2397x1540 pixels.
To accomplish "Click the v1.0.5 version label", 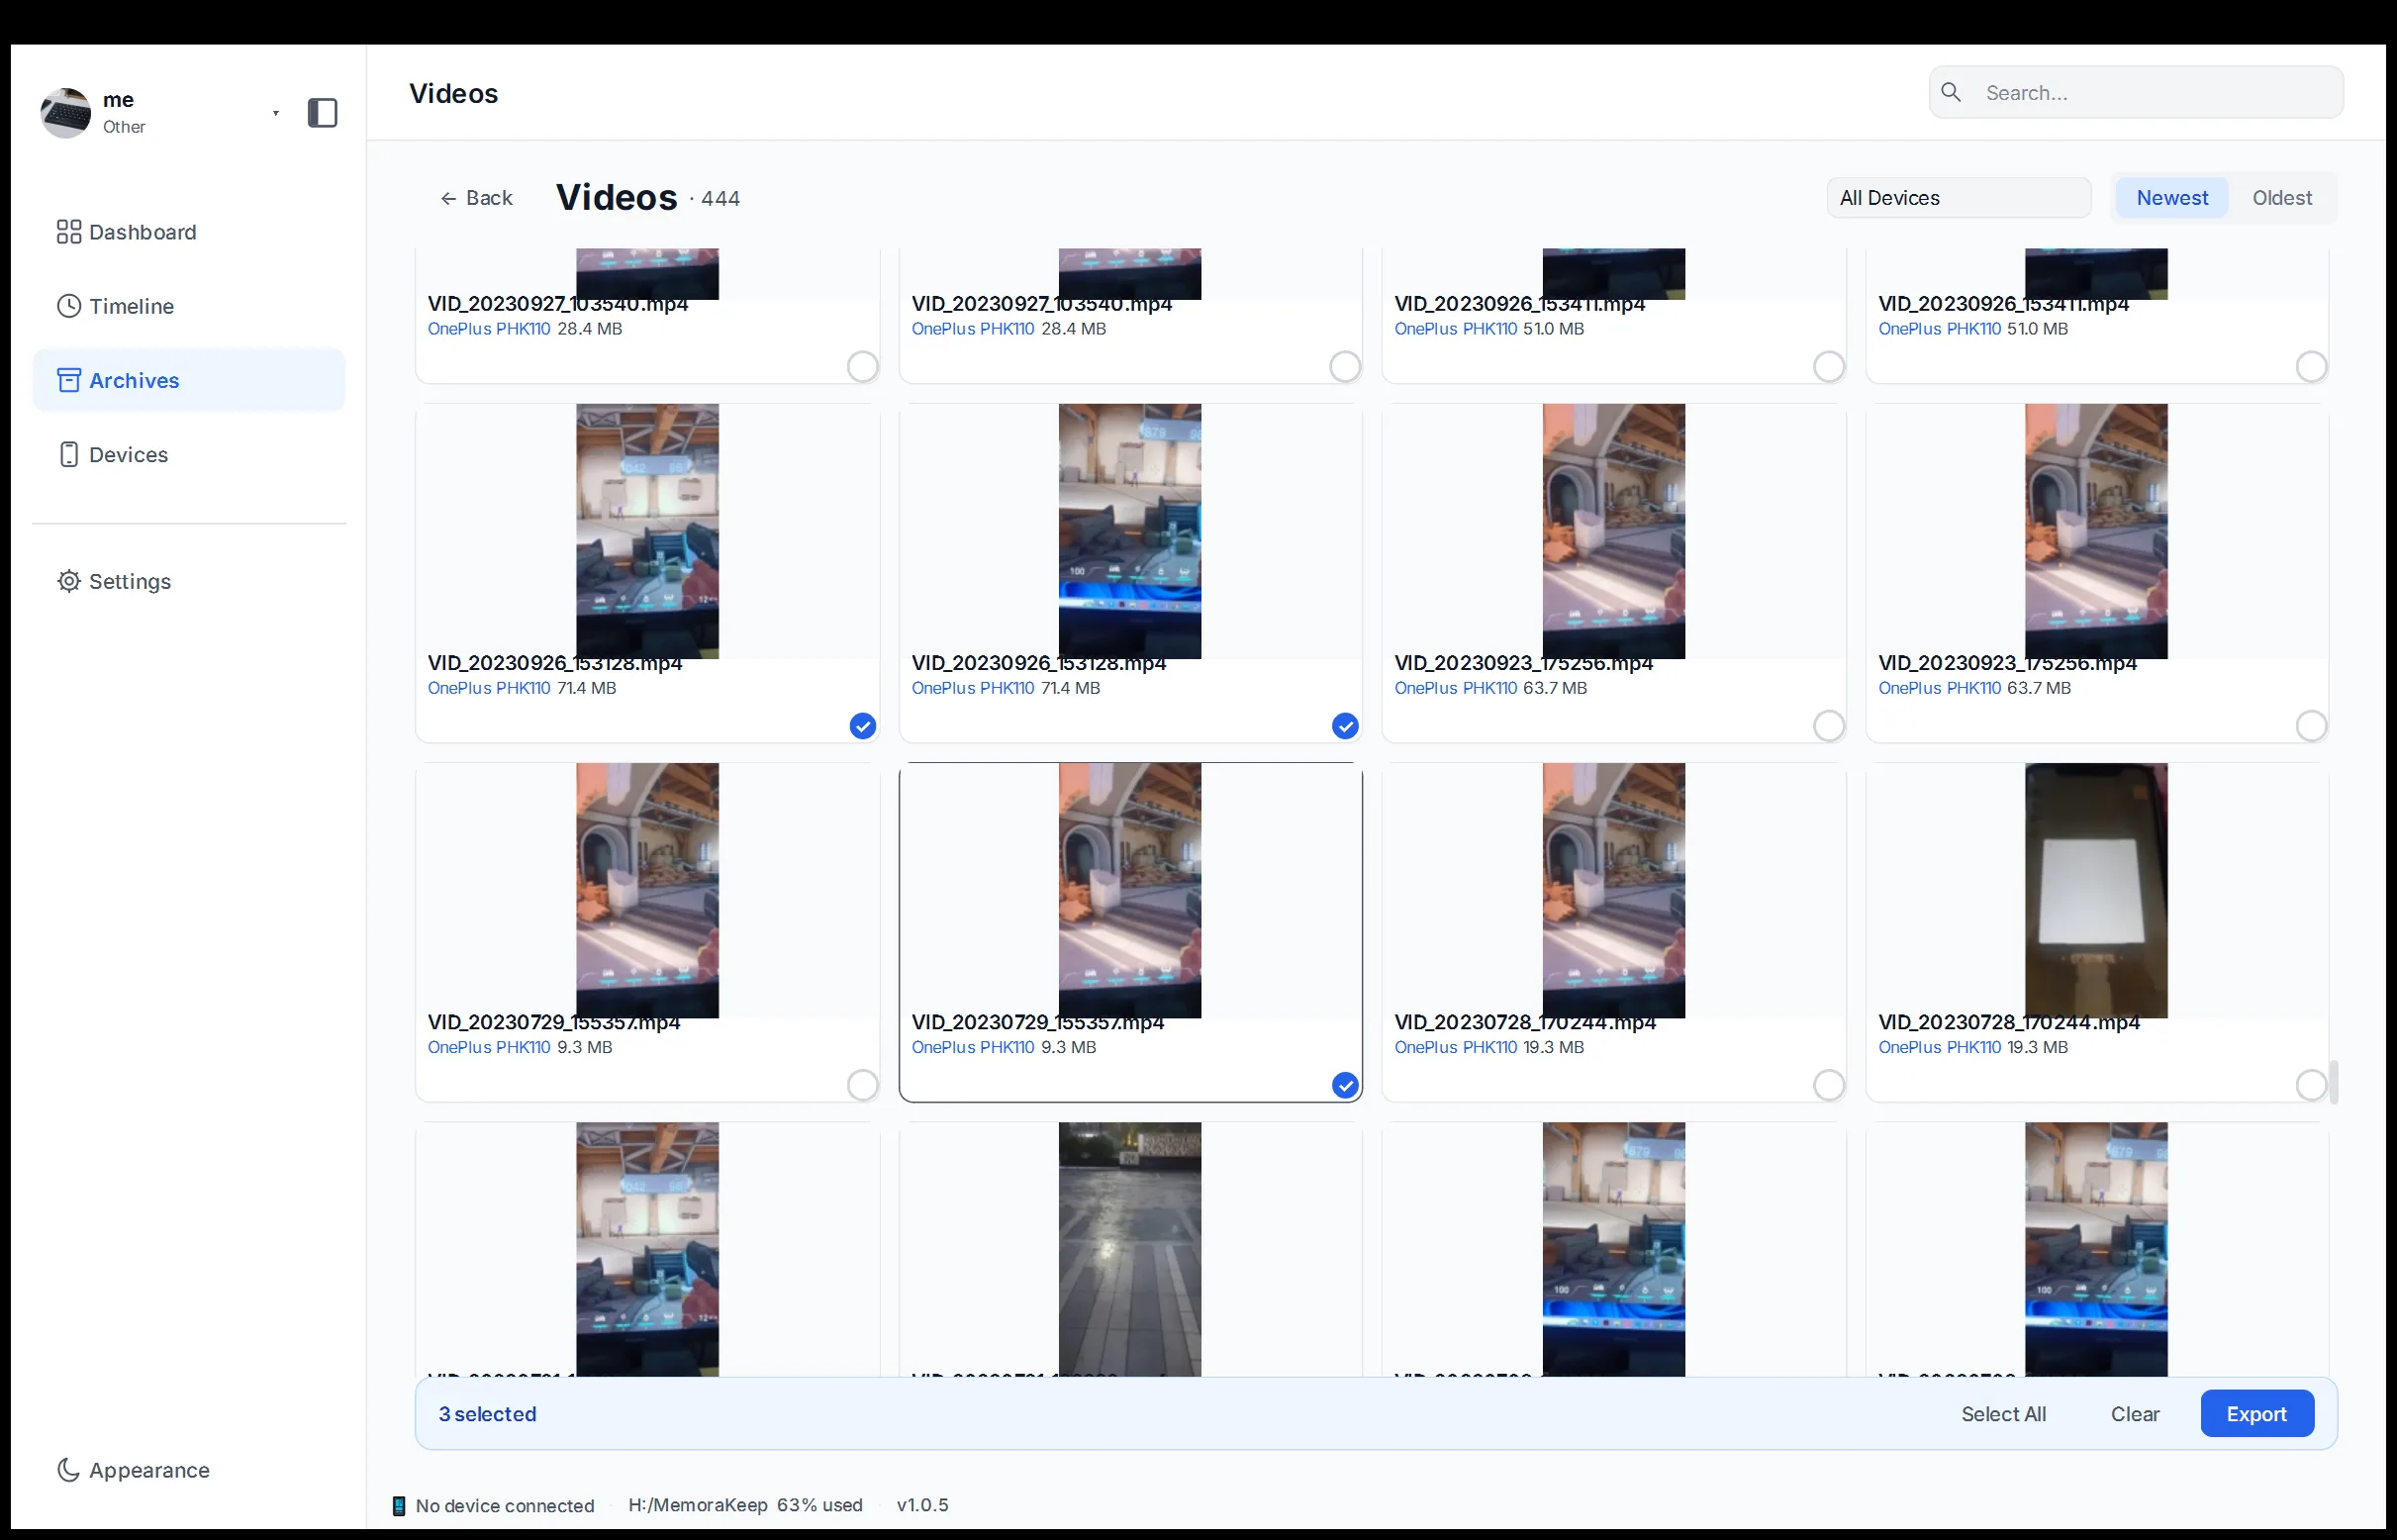I will point(922,1505).
